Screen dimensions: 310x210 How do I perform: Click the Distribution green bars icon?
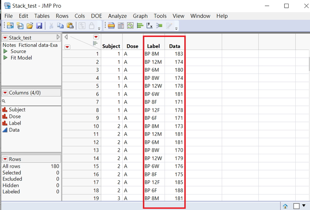coord(140,25)
